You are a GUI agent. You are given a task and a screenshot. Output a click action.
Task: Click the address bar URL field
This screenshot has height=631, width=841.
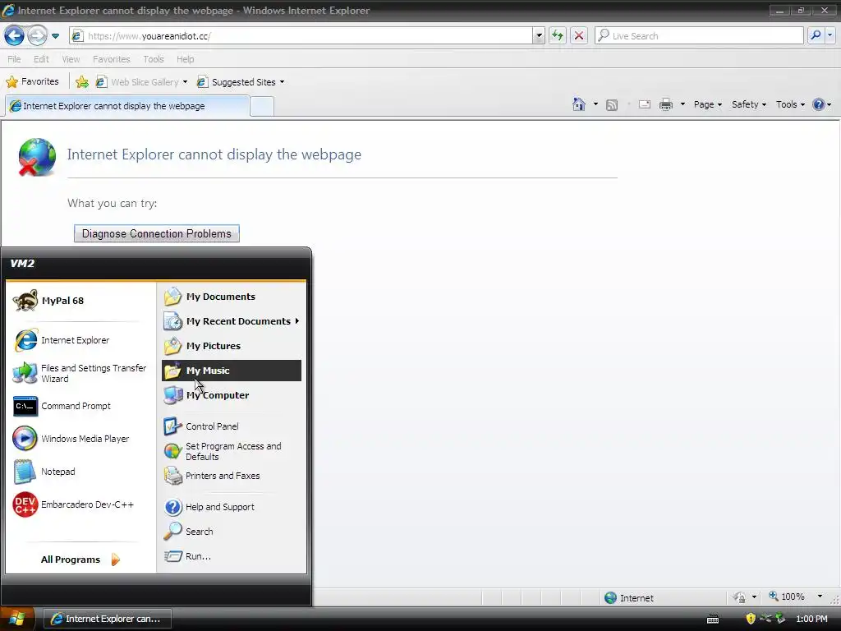coord(301,36)
